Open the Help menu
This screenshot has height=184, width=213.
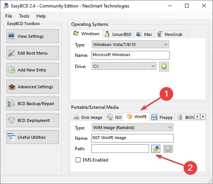click(x=41, y=16)
